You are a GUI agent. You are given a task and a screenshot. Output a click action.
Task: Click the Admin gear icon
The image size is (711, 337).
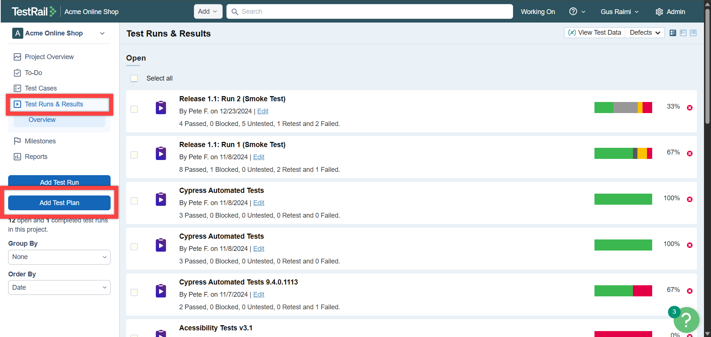[x=659, y=12]
